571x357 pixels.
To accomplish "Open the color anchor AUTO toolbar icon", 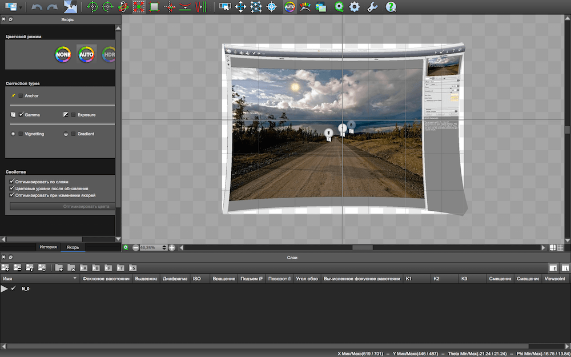I will point(290,6).
